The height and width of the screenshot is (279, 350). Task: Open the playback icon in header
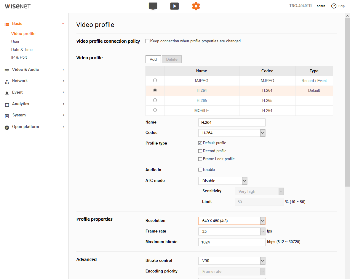(x=174, y=6)
